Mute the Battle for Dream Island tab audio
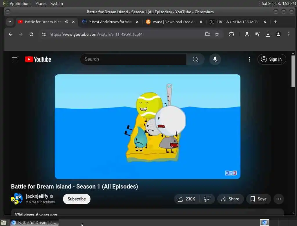Screen dimensions: 297x226 click(66, 22)
